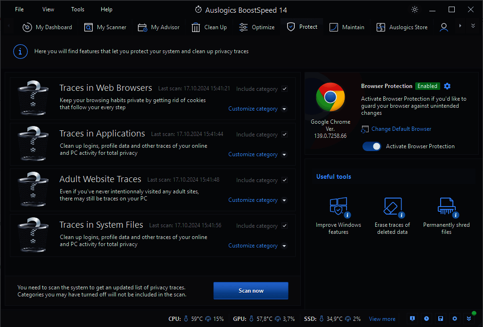
Task: Open Browser Protection settings gear
Action: 447,86
